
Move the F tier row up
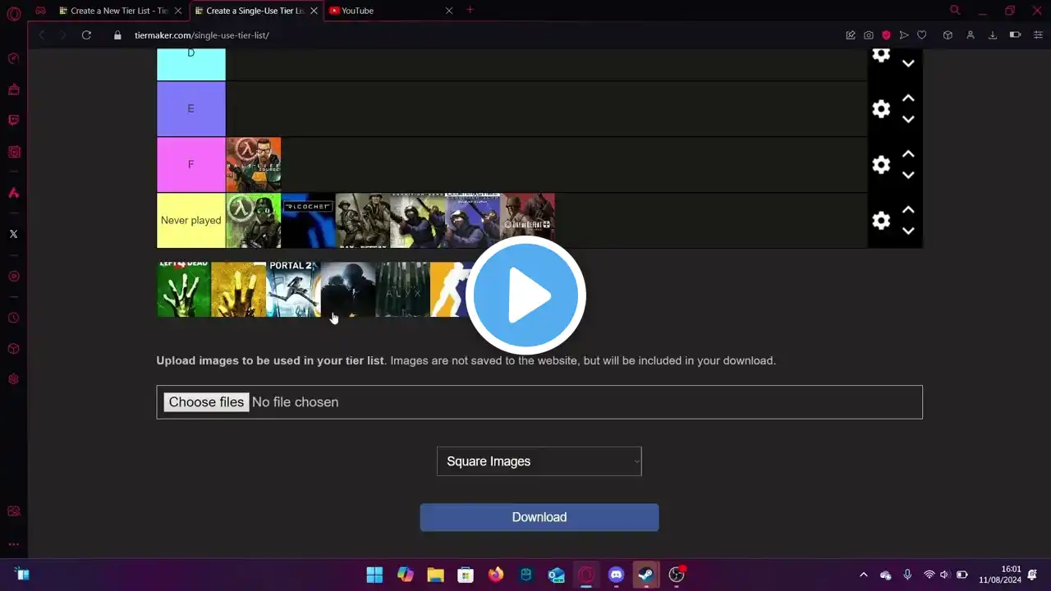[x=908, y=154]
